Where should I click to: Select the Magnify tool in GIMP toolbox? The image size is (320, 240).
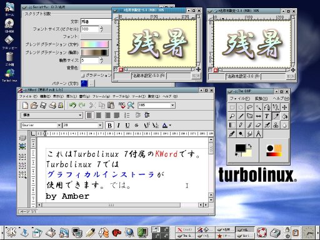(x=232, y=116)
